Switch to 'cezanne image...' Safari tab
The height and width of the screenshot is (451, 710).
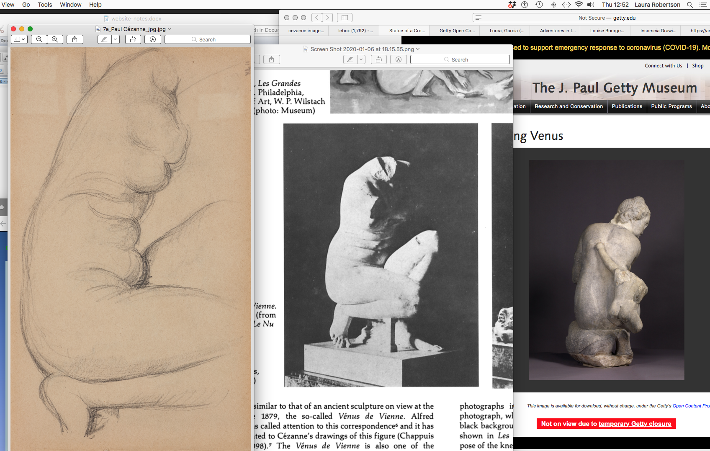[306, 31]
